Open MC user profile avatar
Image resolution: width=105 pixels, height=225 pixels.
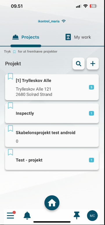pyautogui.click(x=92, y=216)
